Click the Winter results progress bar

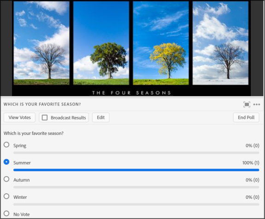point(136,204)
